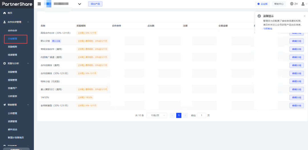Click 特殊分组（无奖励） group name

click(50, 81)
